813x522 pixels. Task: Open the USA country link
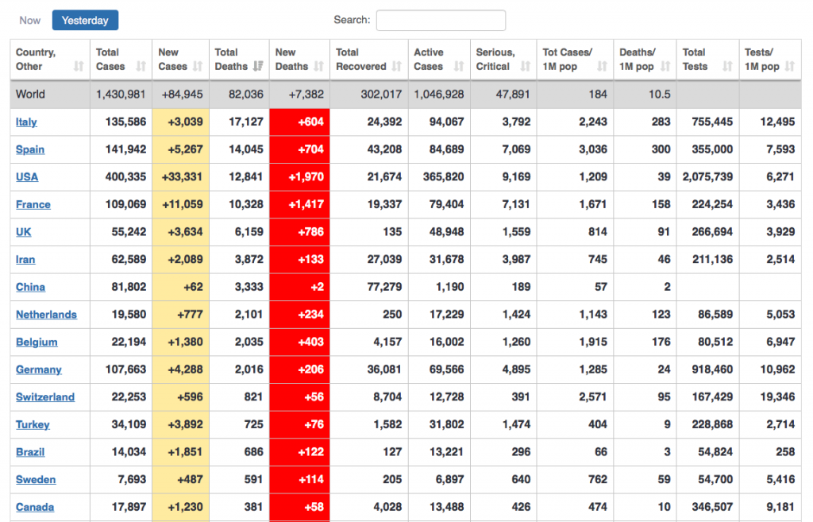pos(27,177)
